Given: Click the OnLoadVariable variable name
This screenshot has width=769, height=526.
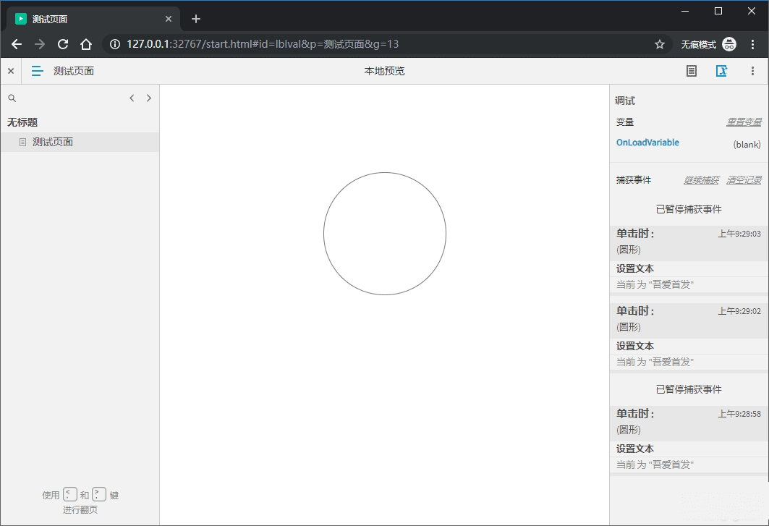Looking at the screenshot, I should [x=647, y=143].
